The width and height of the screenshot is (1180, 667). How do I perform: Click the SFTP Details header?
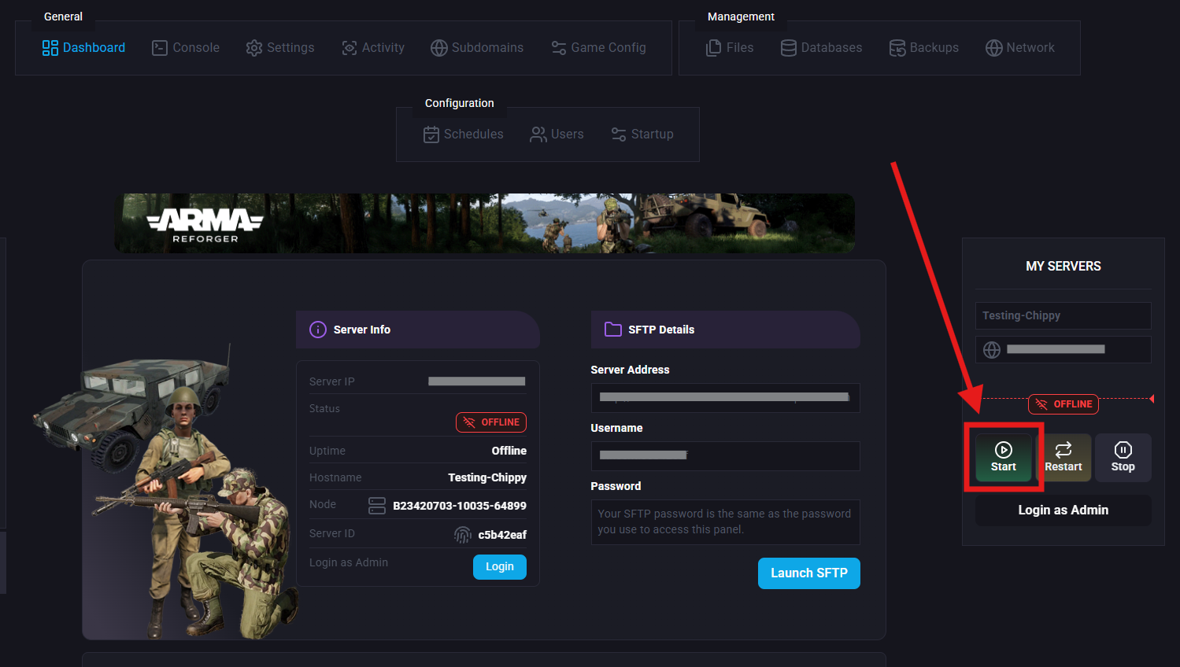click(x=726, y=330)
